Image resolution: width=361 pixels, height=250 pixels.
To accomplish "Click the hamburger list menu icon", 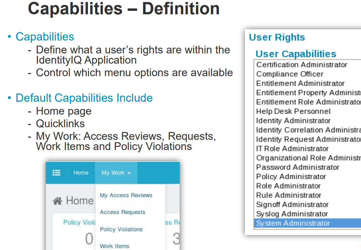I will click(56, 172).
